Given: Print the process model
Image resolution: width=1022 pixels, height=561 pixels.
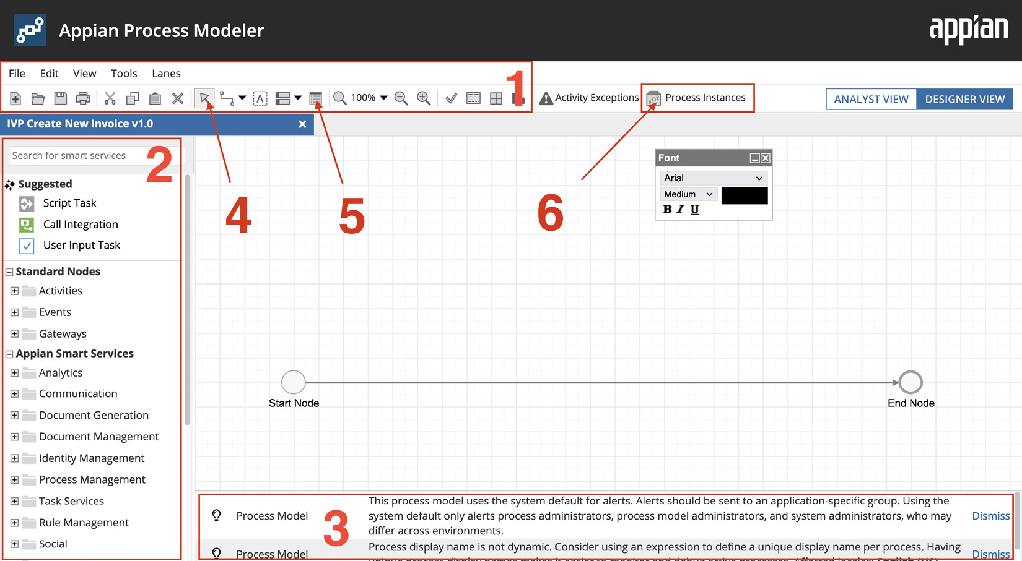Looking at the screenshot, I should 83,98.
